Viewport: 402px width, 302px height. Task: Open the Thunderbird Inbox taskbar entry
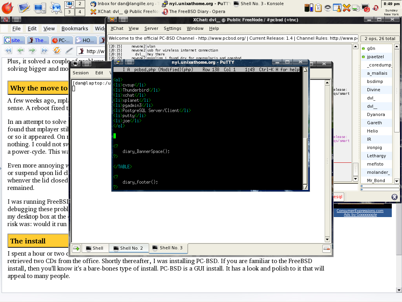coord(124,4)
